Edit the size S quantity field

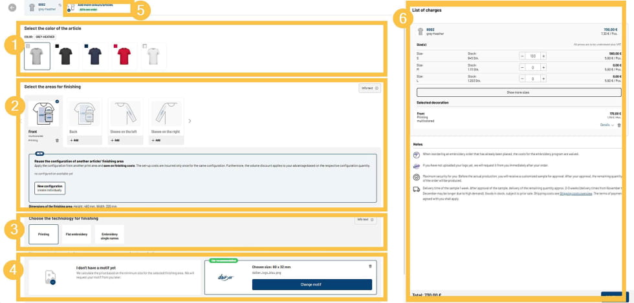[533, 56]
